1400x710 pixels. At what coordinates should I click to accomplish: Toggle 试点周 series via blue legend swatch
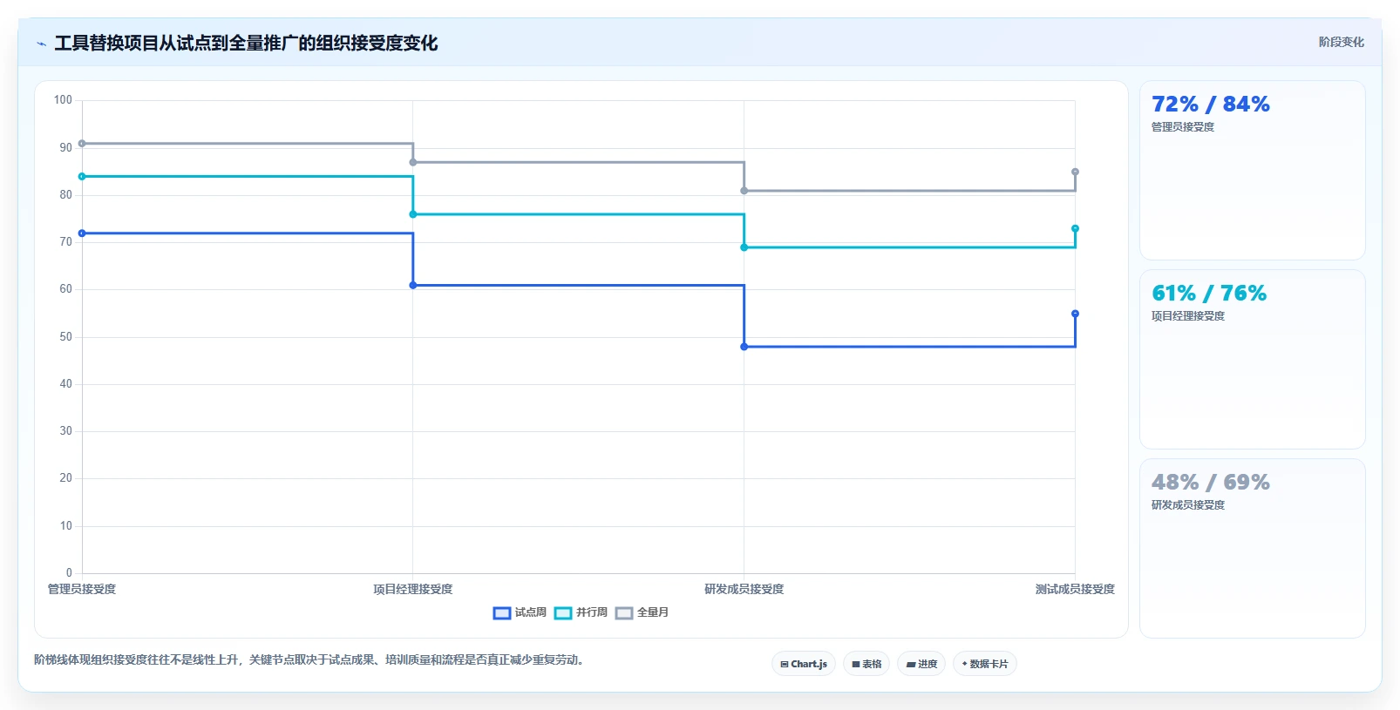pos(501,613)
